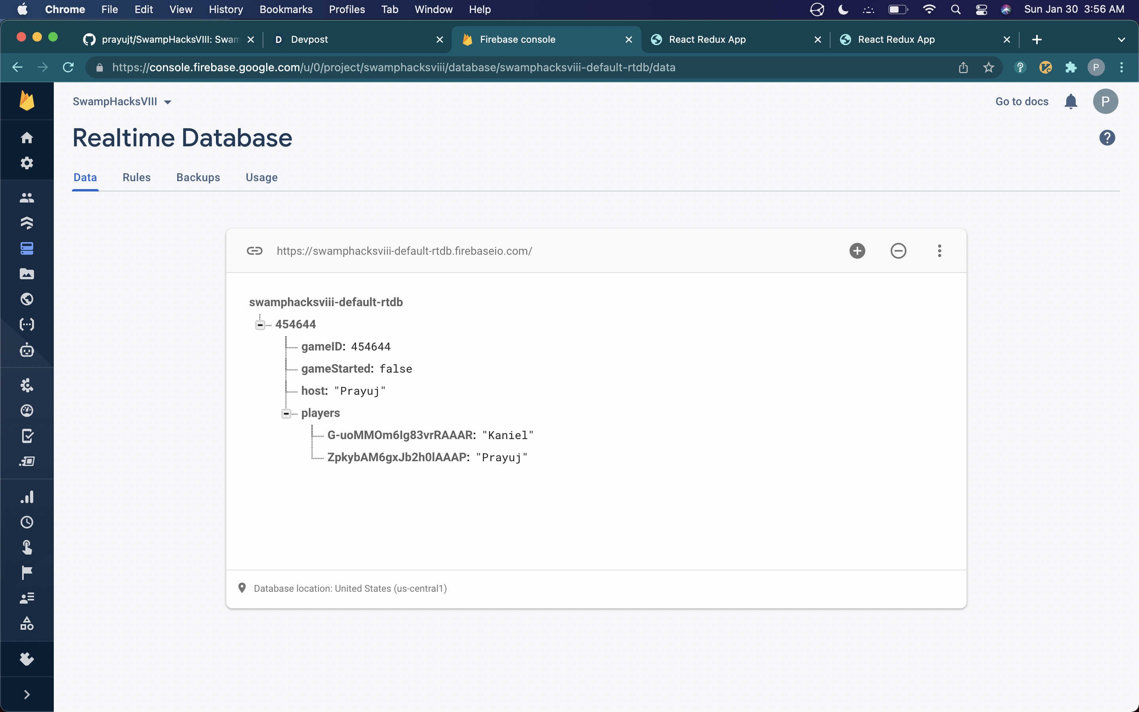
Task: Click the help question mark icon
Action: [1107, 138]
